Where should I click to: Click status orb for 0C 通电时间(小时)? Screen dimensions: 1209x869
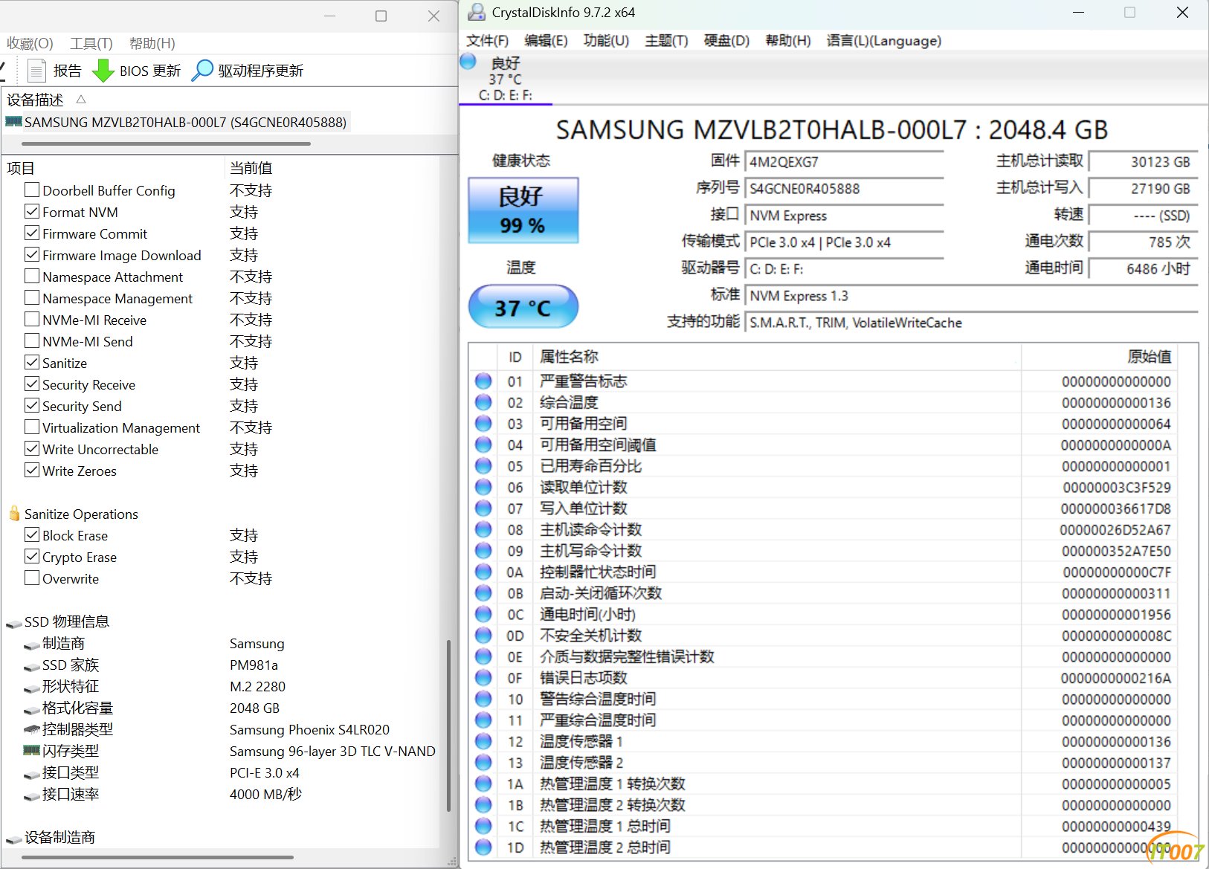(x=483, y=614)
